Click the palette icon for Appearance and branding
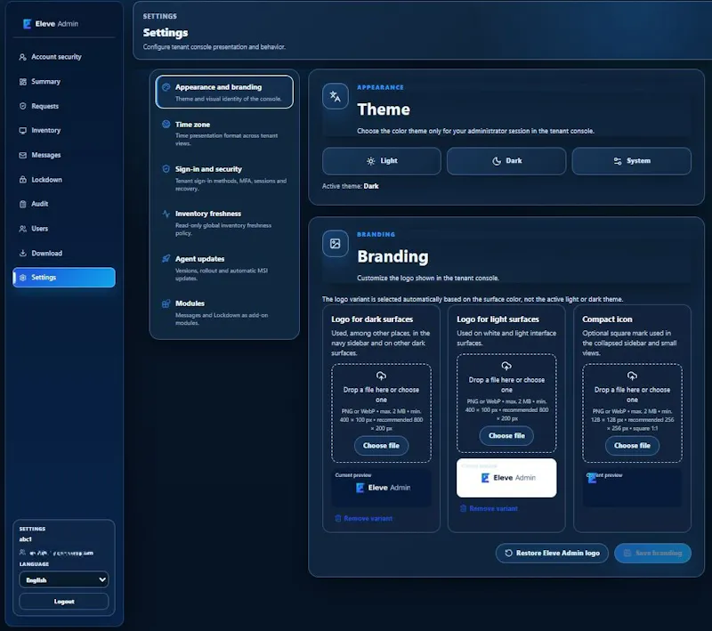 (166, 86)
